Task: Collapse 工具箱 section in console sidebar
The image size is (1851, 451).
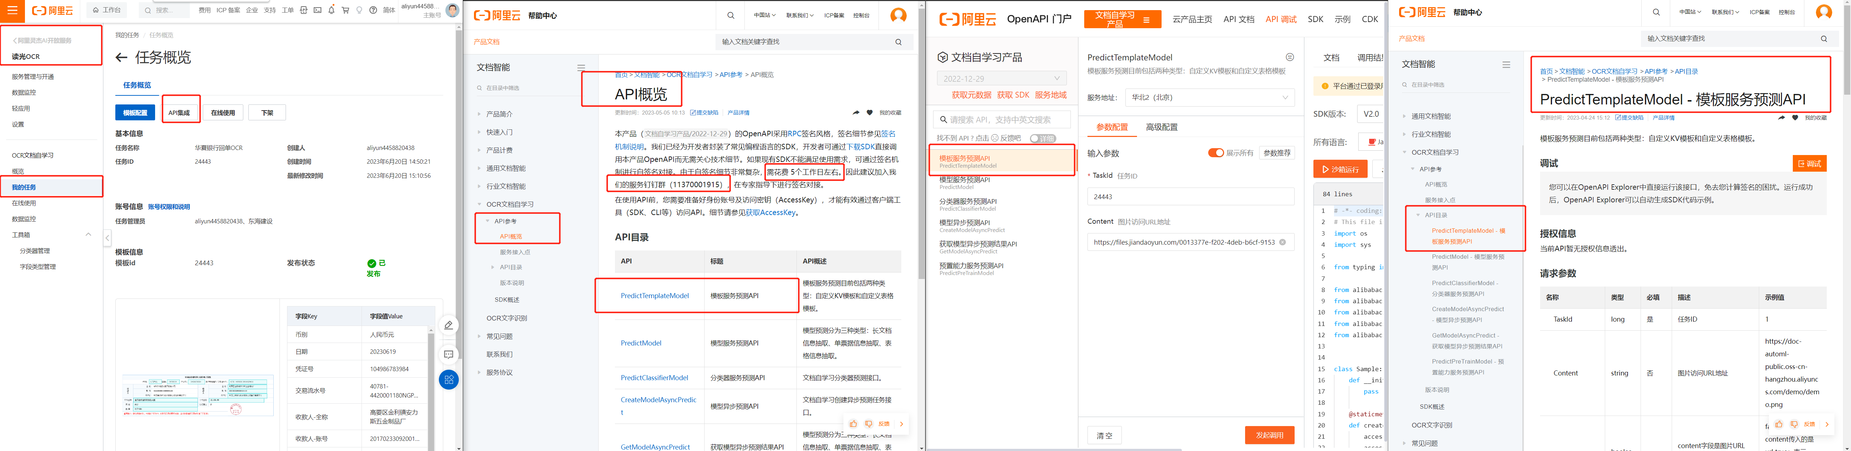Action: coord(88,235)
